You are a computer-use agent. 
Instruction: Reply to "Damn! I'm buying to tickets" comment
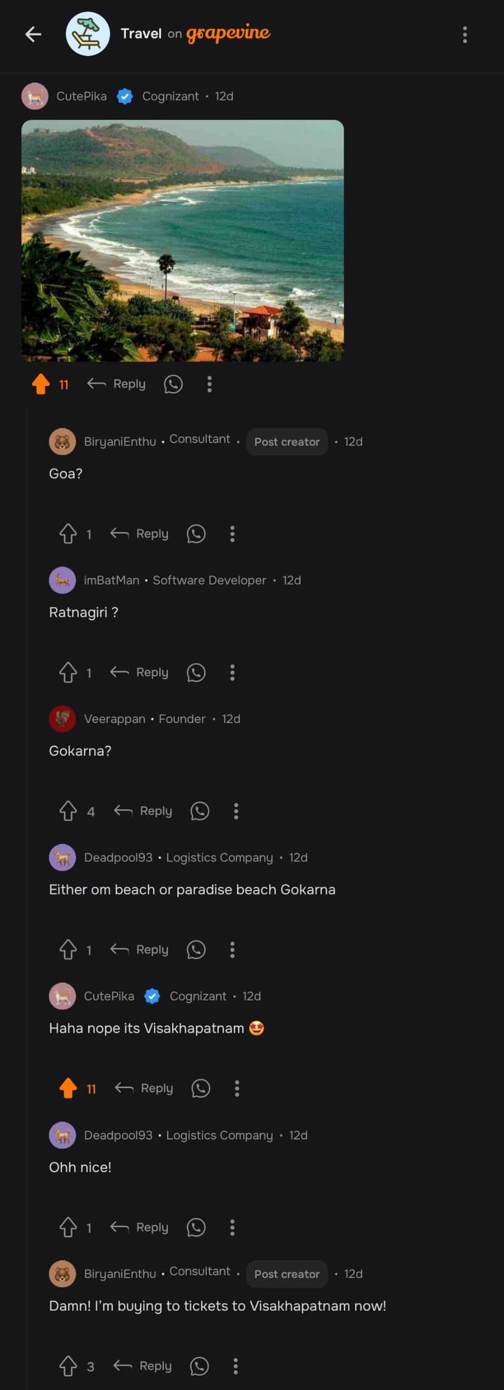click(x=143, y=1366)
